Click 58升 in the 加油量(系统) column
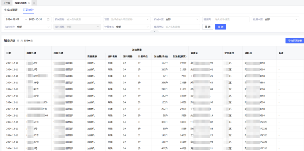 (166, 116)
